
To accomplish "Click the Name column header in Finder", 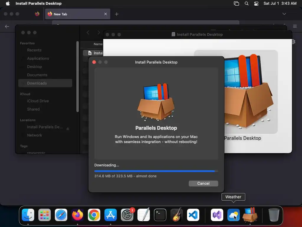I will (98, 44).
